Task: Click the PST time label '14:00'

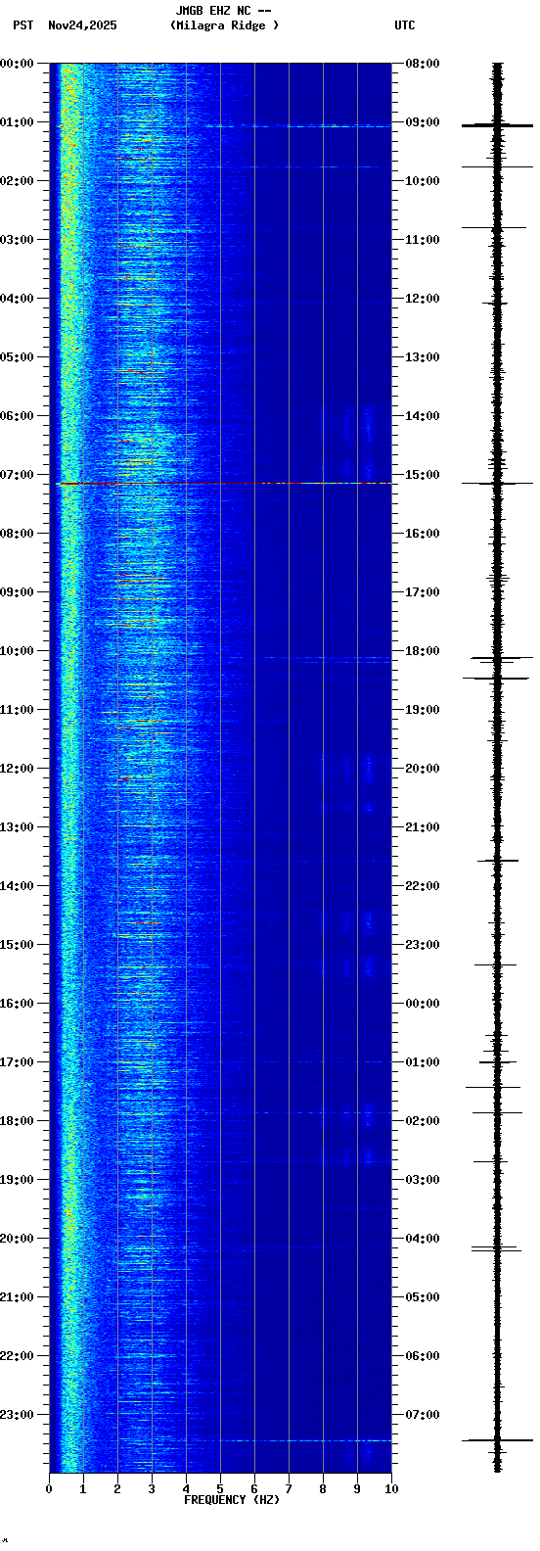Action: (17, 886)
